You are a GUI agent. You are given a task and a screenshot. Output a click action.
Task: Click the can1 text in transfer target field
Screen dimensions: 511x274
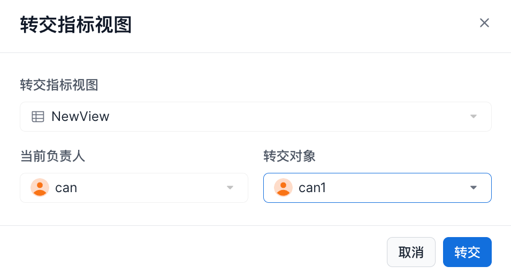tap(312, 188)
